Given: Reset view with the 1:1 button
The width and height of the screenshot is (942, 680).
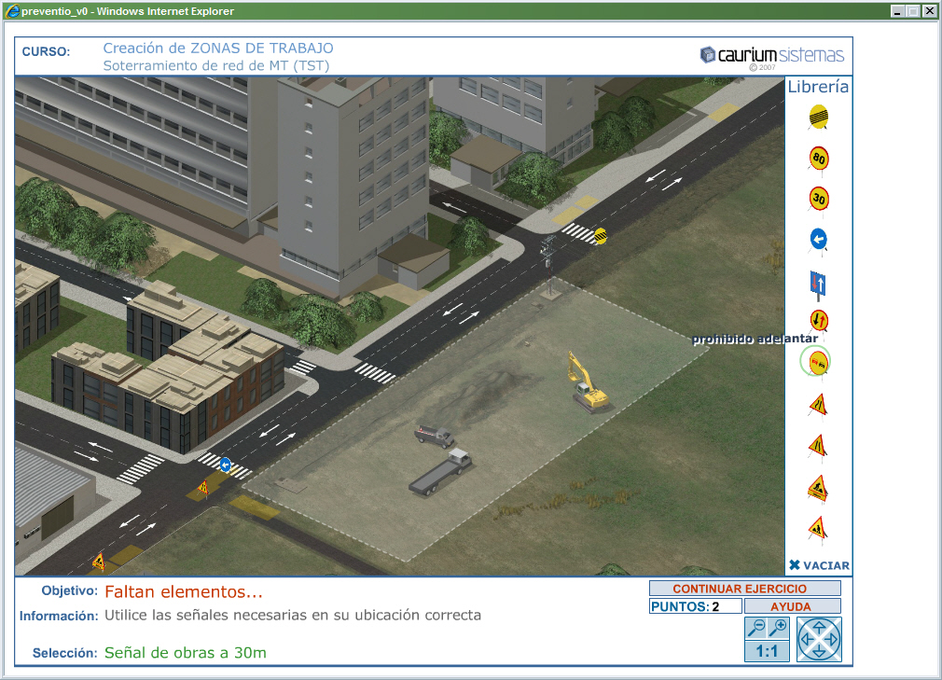Looking at the screenshot, I should pos(767,651).
